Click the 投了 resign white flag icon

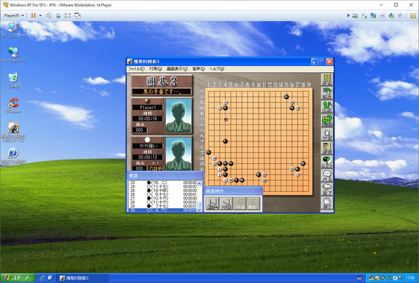327,189
